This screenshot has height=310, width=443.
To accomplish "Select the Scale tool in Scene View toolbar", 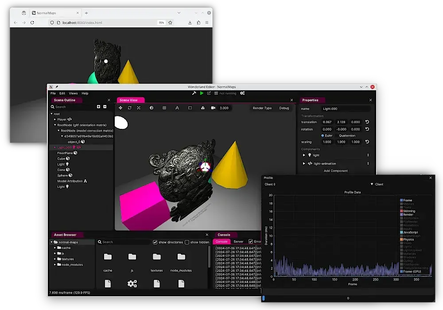I will point(139,108).
